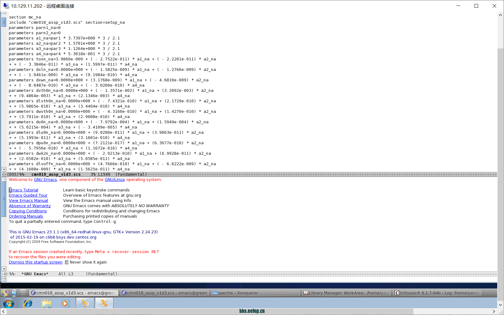This screenshot has height=315, width=504.
Task: Open Windows Explorer from the taskbar
Action: click(x=47, y=303)
